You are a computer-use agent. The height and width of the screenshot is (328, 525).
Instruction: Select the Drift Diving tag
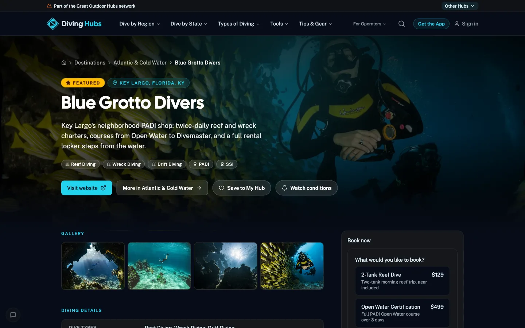(x=167, y=164)
